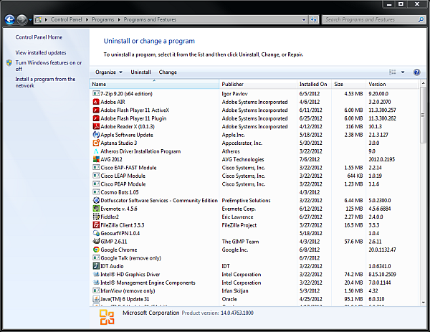This screenshot has width=430, height=332.
Task: Sort by the Size column header
Action: click(x=348, y=84)
